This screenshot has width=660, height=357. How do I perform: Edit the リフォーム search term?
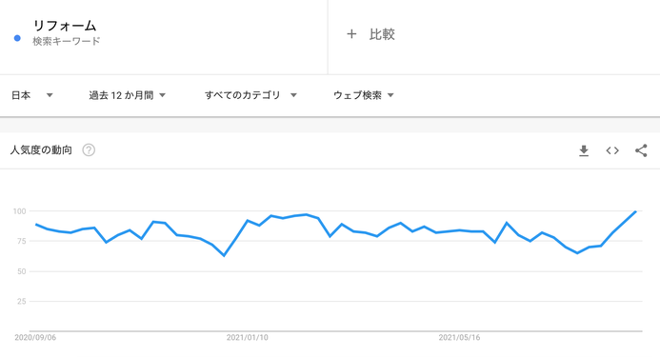tap(65, 26)
